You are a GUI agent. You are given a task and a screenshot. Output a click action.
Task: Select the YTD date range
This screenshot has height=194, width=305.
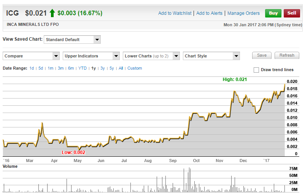coord(83,68)
